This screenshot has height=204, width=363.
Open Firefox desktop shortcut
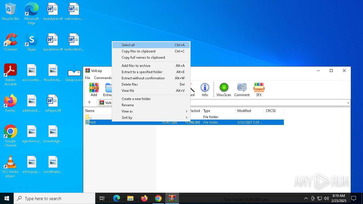(x=10, y=103)
